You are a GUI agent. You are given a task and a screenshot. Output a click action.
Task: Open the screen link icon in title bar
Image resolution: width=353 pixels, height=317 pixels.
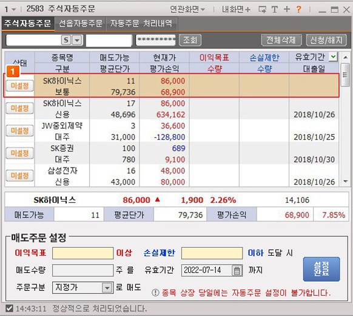pos(262,10)
